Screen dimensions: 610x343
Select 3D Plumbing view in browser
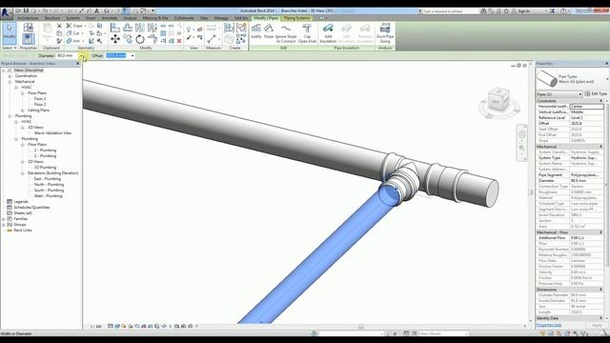(x=45, y=168)
